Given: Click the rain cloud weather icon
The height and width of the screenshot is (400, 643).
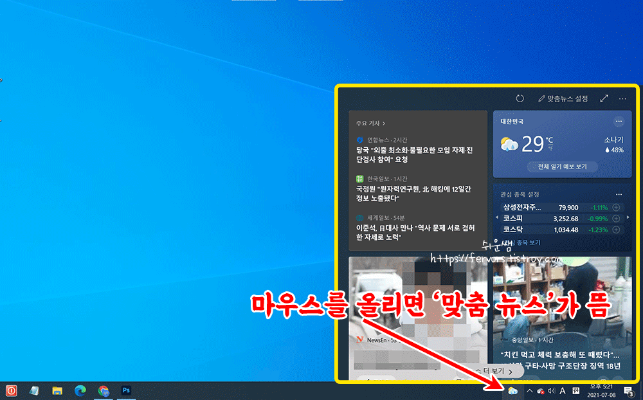Looking at the screenshot, I should click(x=509, y=145).
